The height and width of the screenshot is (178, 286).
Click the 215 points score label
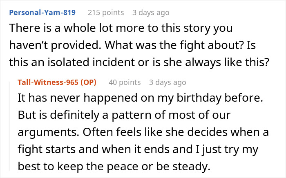[x=106, y=13]
